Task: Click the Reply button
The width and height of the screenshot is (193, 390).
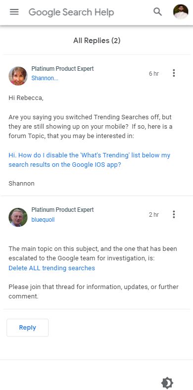Action: click(28, 328)
